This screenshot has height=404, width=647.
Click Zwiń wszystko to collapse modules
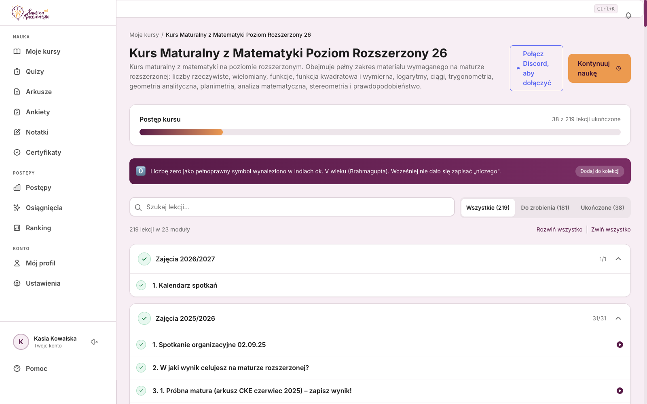click(611, 229)
